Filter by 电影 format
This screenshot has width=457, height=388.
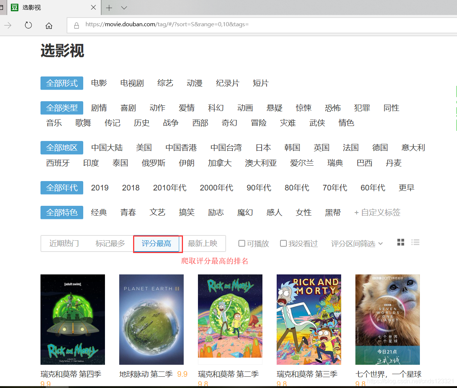pyautogui.click(x=99, y=83)
